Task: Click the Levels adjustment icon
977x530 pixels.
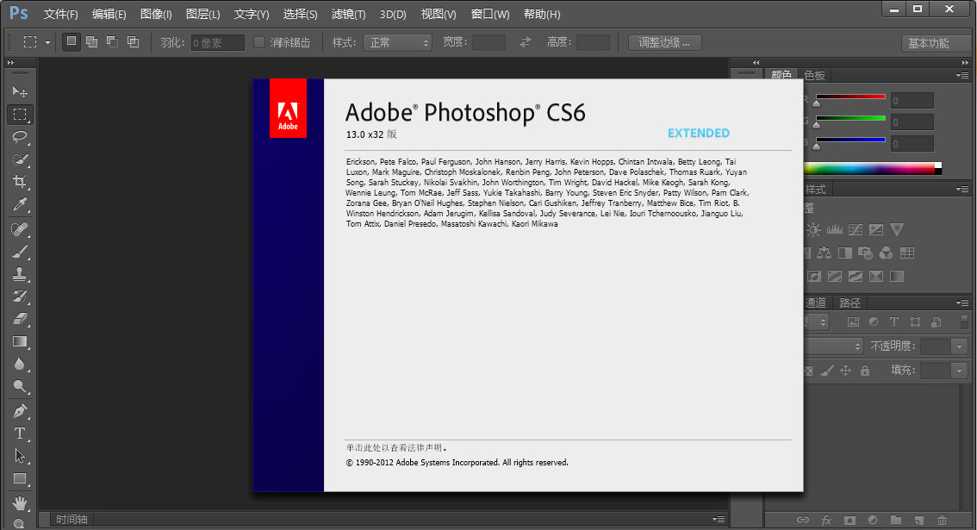Action: pyautogui.click(x=834, y=229)
